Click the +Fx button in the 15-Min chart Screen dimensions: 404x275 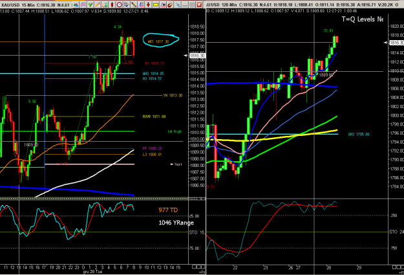click(x=202, y=272)
